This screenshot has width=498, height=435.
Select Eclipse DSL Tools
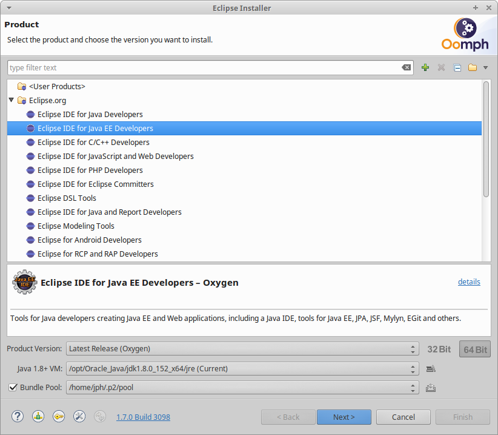tap(67, 198)
